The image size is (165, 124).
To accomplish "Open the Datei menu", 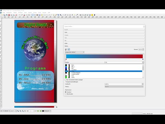I will tap(4, 12).
